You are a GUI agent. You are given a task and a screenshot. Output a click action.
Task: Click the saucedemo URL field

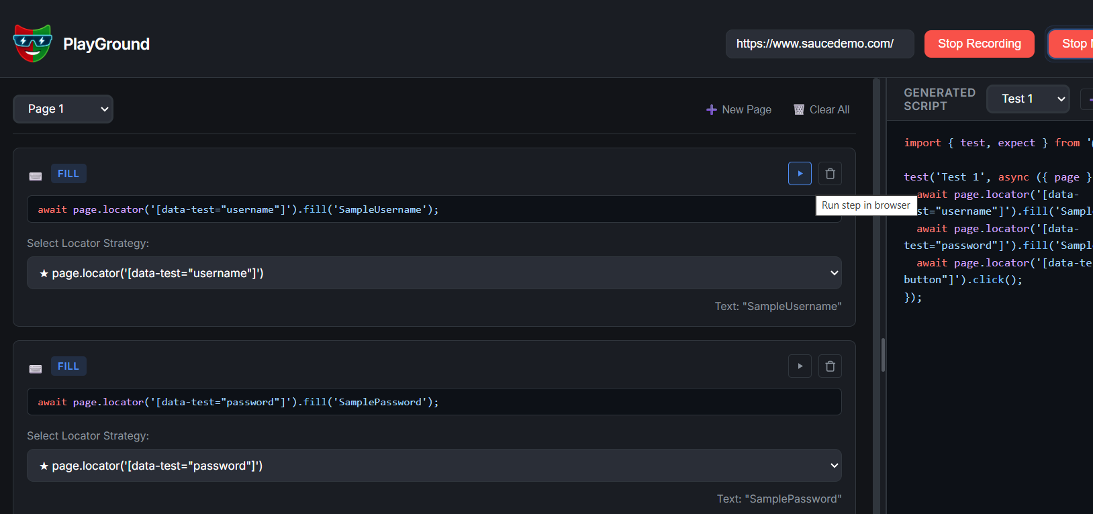coord(820,44)
